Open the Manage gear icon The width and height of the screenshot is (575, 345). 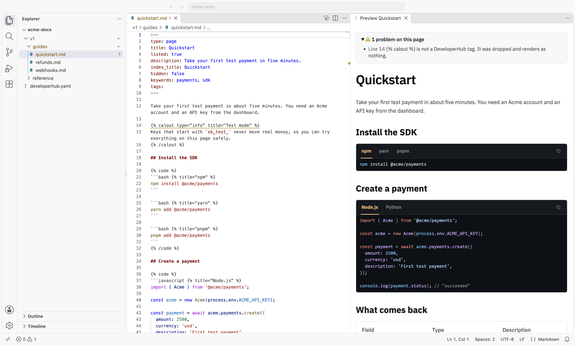[x=9, y=325]
